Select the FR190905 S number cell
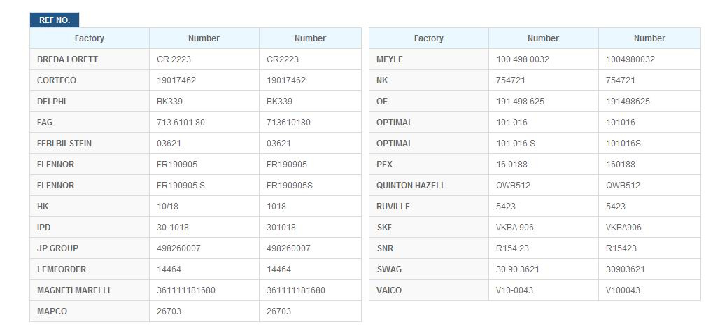 pyautogui.click(x=204, y=185)
